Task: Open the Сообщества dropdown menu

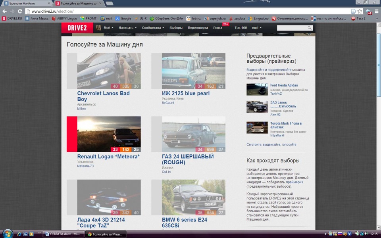Action: [x=153, y=28]
